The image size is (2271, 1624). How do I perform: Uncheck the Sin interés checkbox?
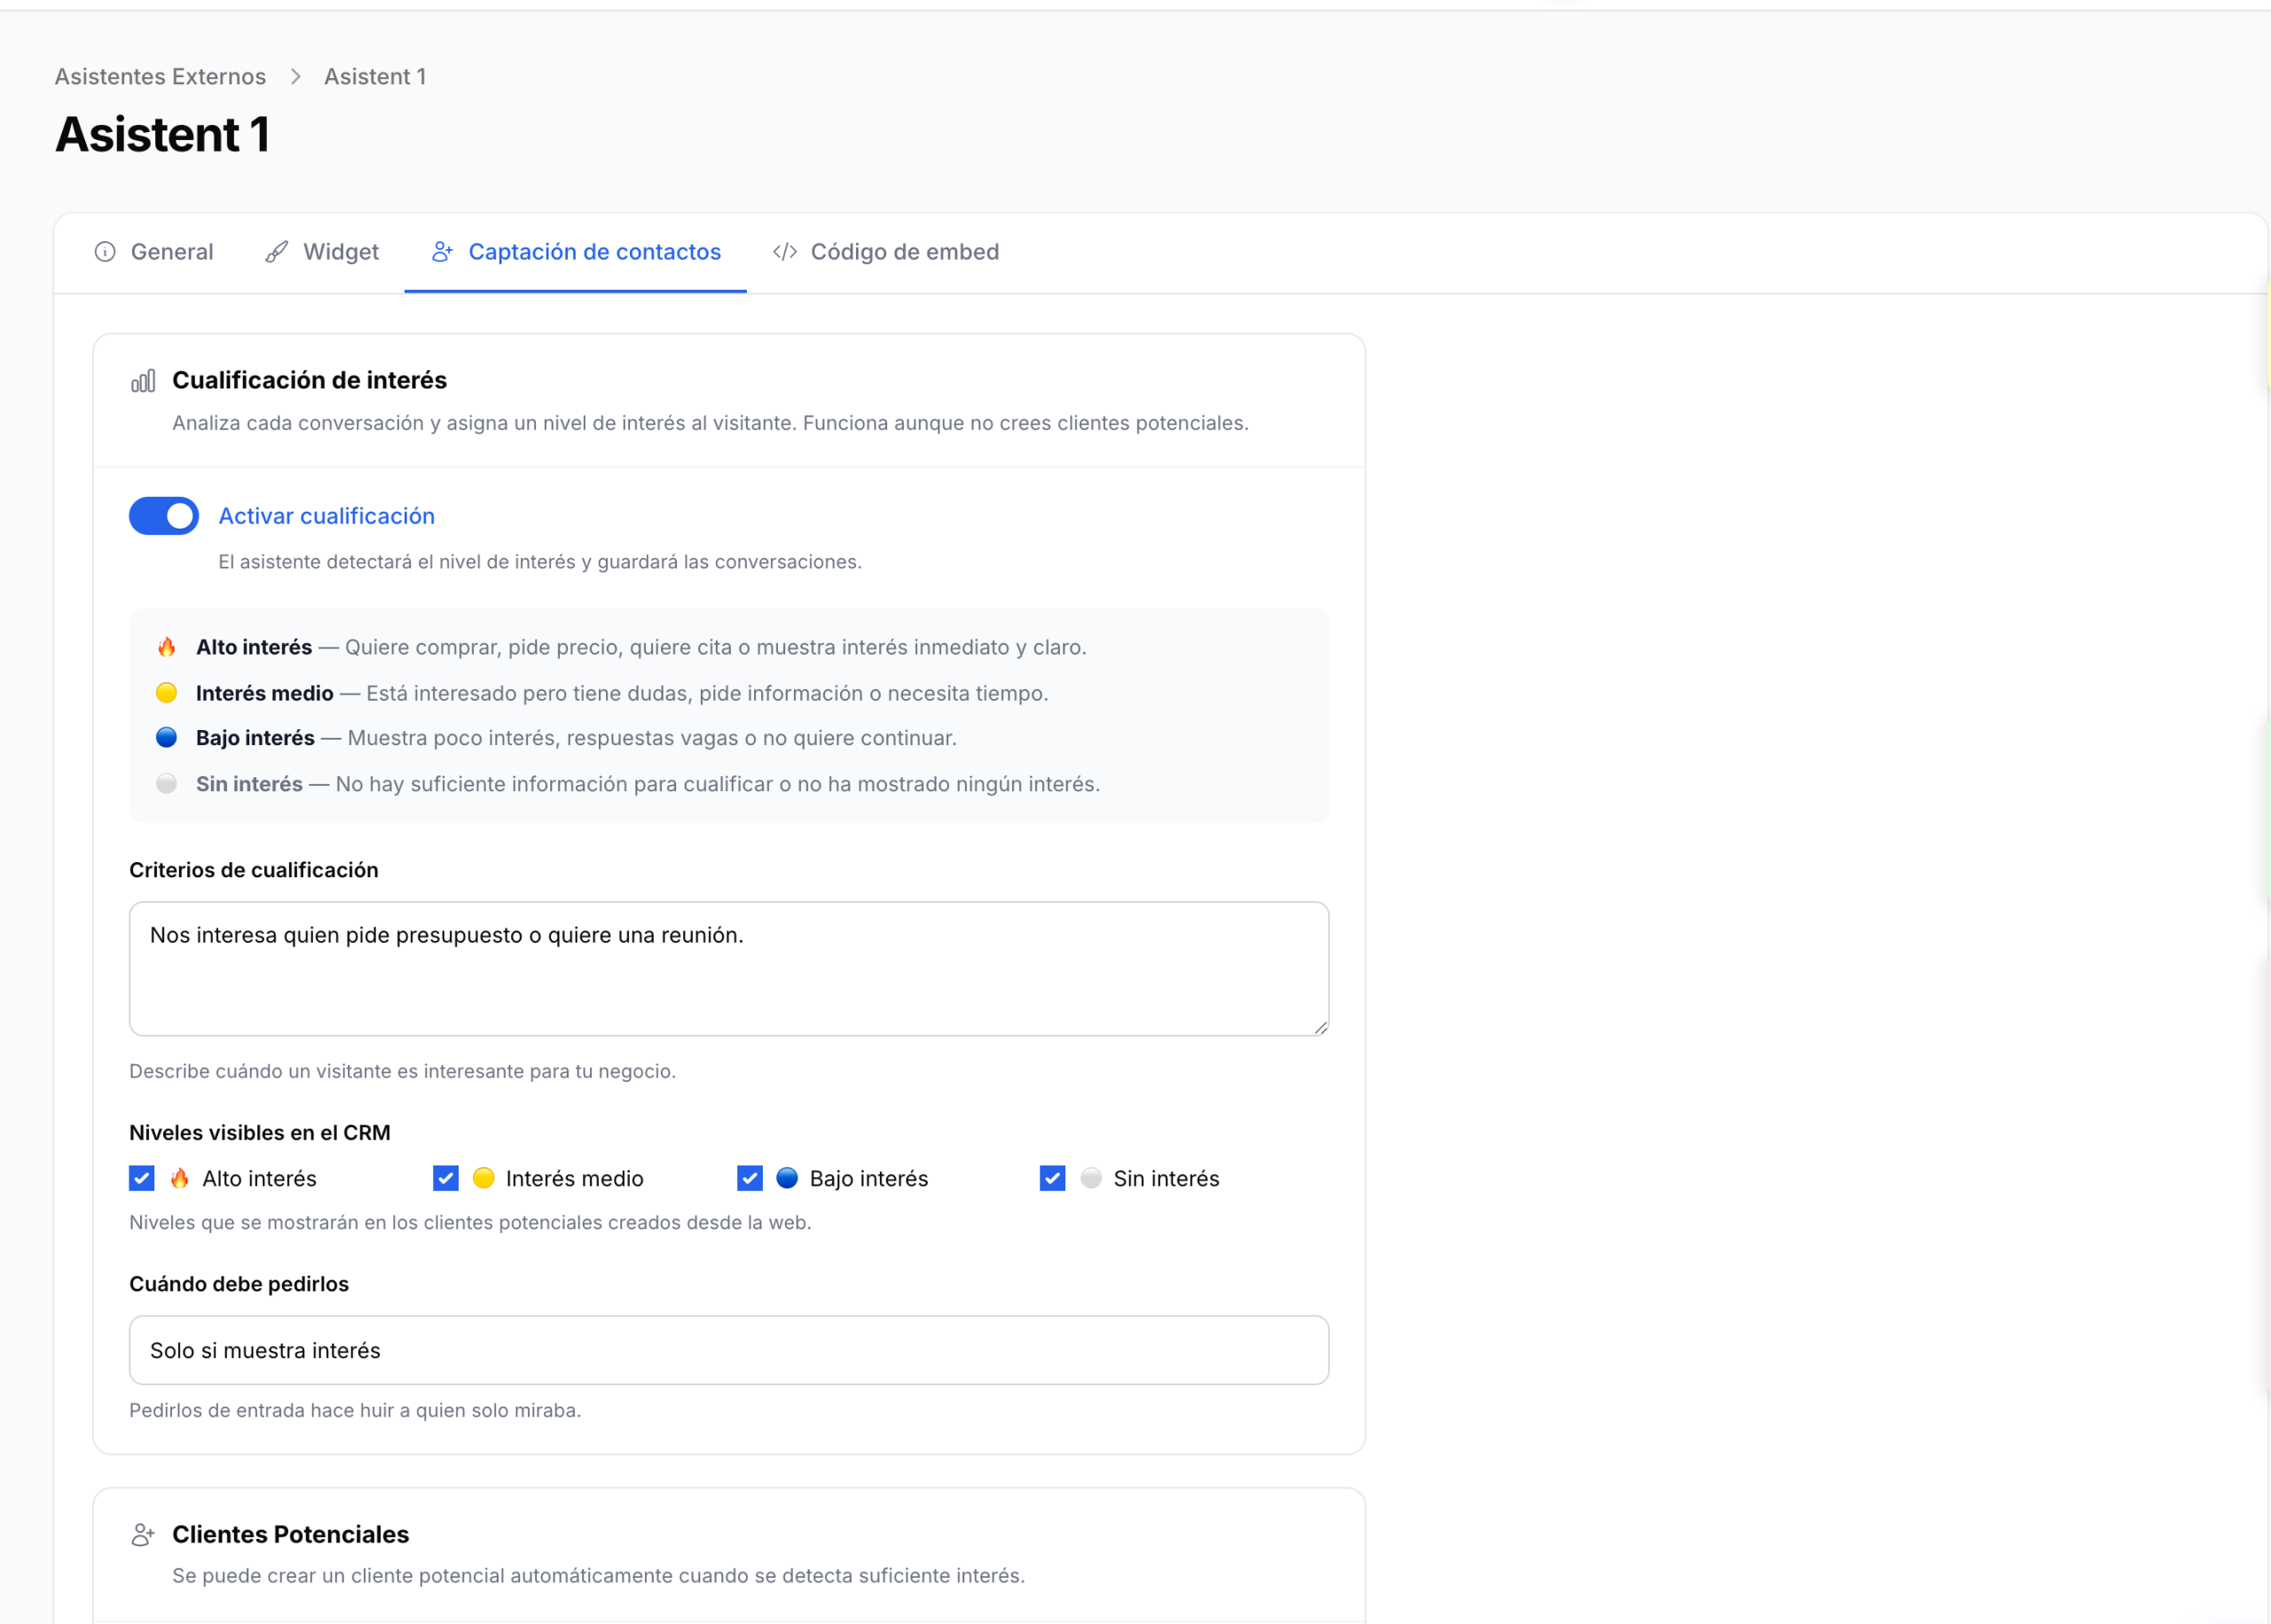coord(1053,1178)
